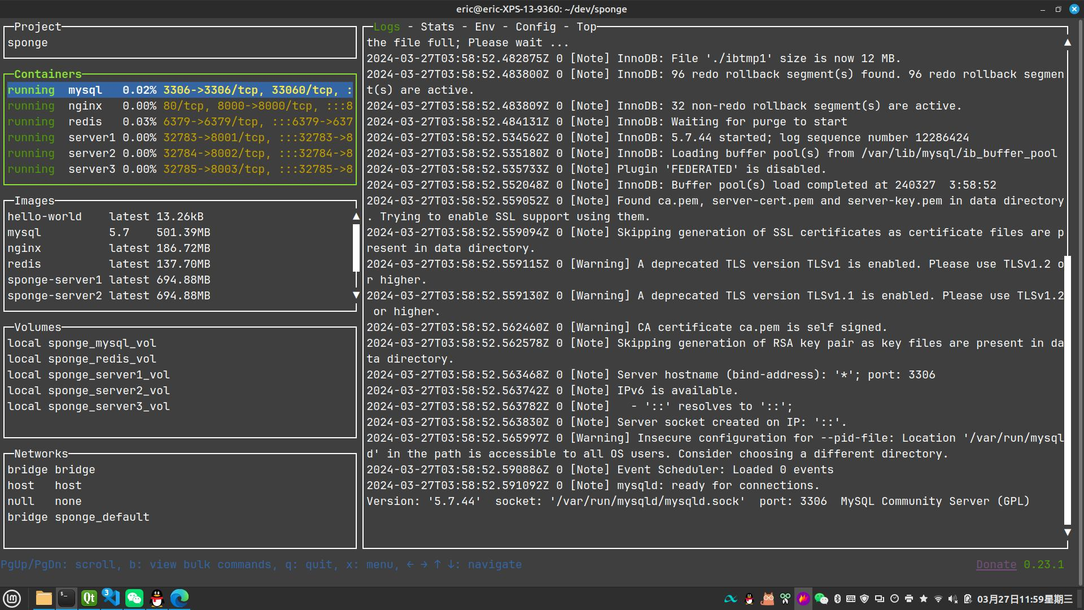This screenshot has width=1084, height=610.
Task: Click the display windows tray icon
Action: pyautogui.click(x=880, y=599)
